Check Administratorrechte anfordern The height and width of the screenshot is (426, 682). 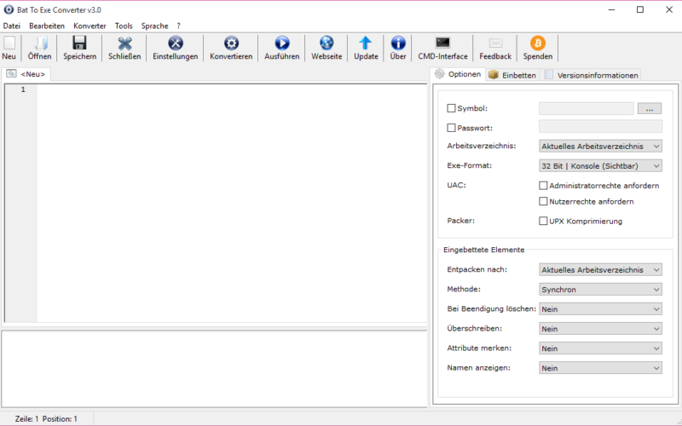543,186
